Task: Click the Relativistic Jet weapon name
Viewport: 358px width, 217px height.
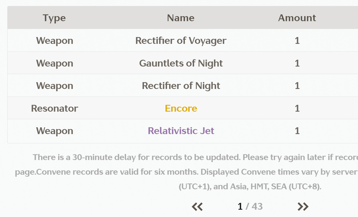Action: click(181, 131)
